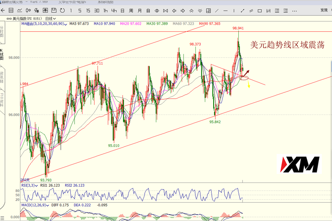
Task: Click the candlestick with indicator line icon
Action: coord(37,10)
